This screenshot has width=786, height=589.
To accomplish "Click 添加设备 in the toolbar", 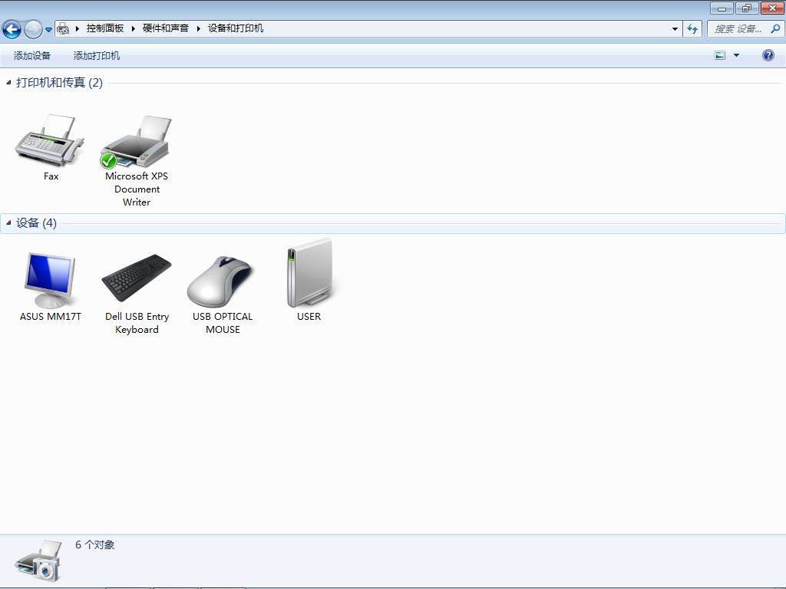I will [x=32, y=55].
